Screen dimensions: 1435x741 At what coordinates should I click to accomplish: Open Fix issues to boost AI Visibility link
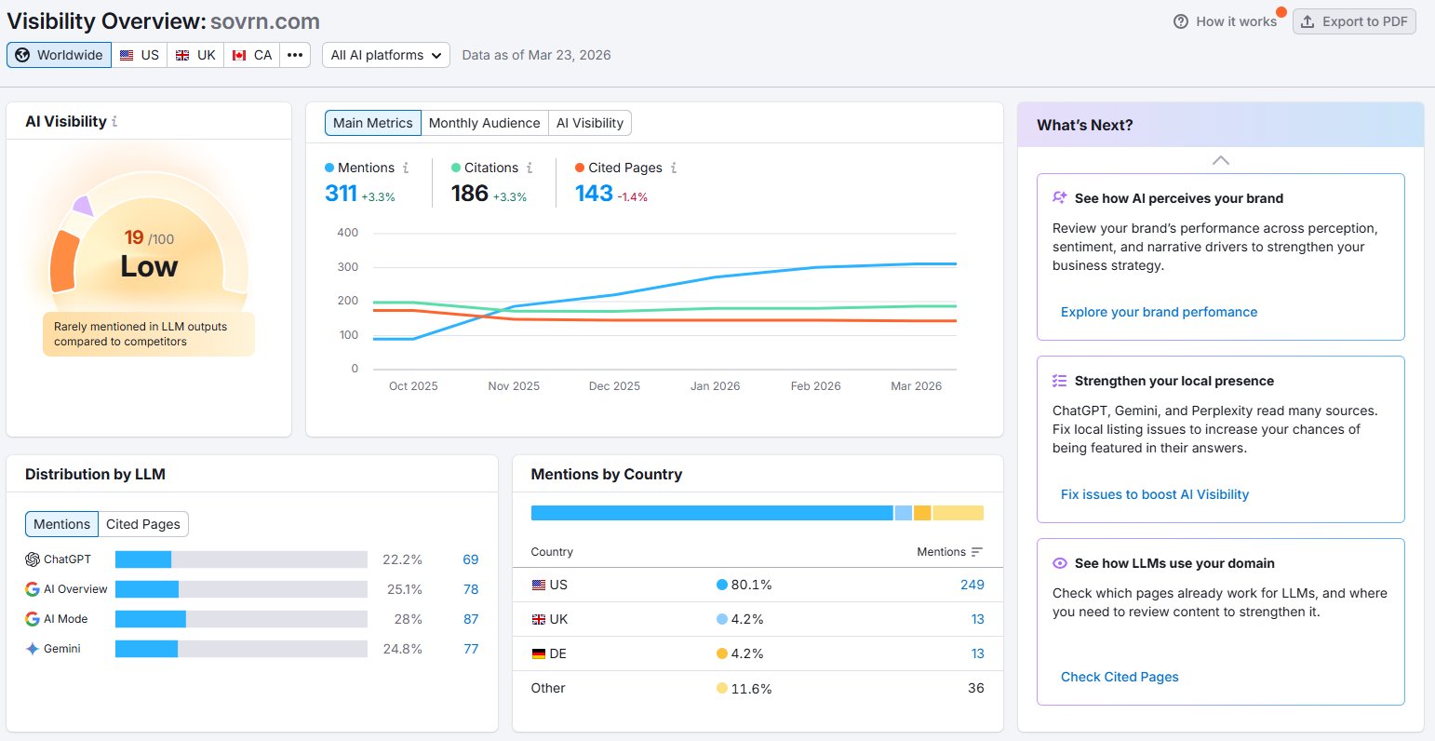point(1155,494)
